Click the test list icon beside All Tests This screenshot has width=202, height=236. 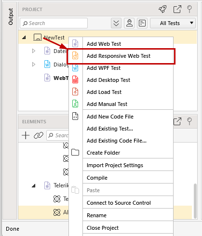(x=142, y=23)
